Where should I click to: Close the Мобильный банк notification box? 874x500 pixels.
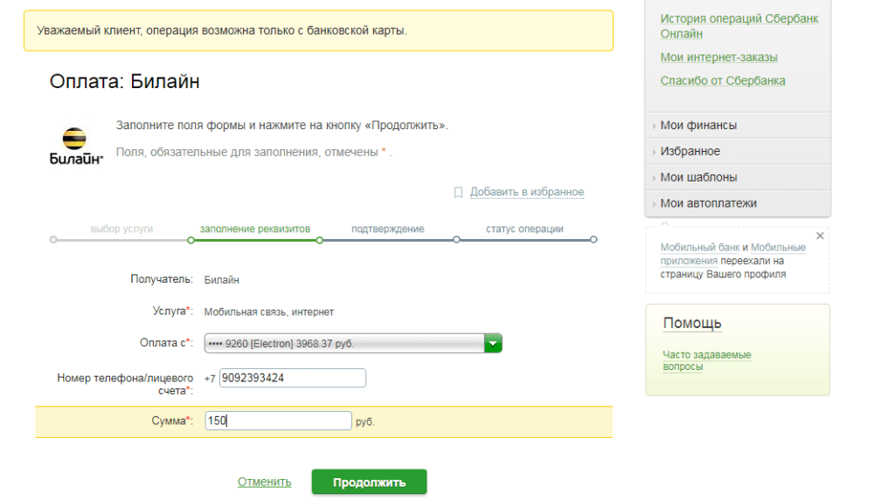click(820, 236)
